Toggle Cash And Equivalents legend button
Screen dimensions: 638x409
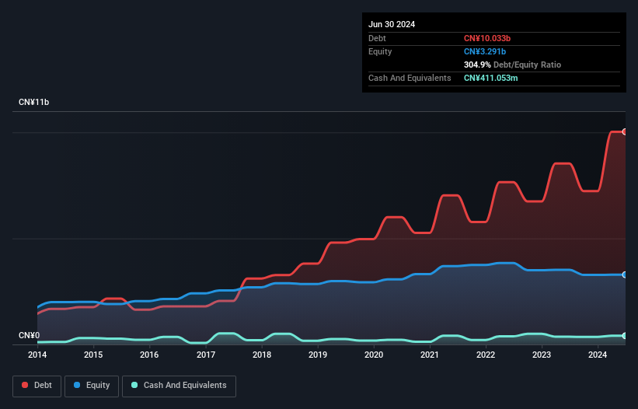tap(179, 386)
